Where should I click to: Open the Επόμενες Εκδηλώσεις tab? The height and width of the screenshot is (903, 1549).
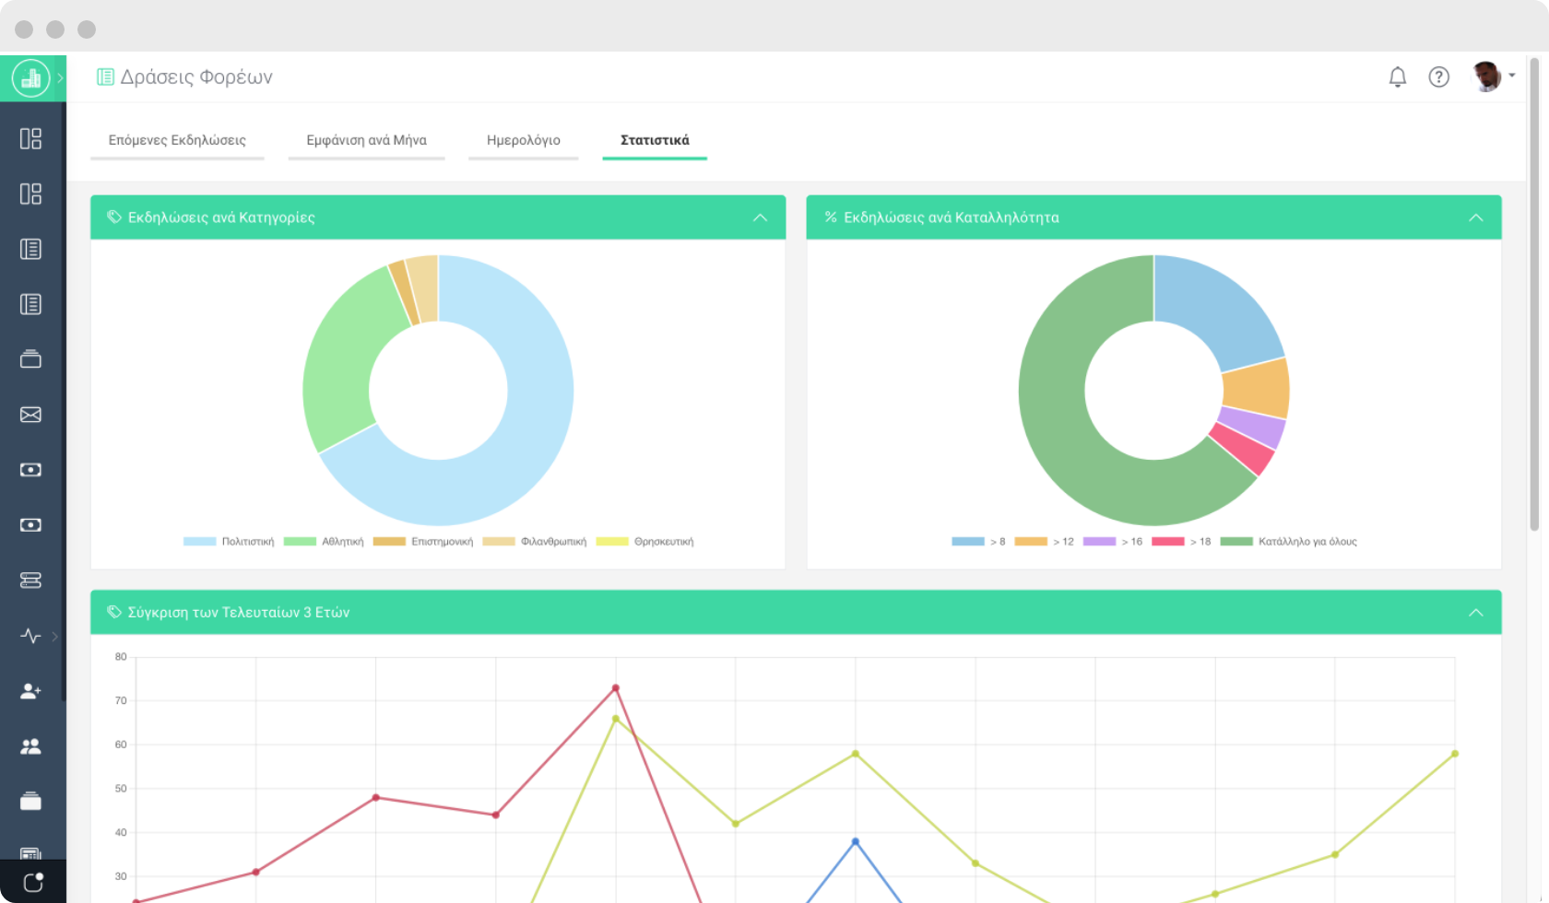click(177, 140)
